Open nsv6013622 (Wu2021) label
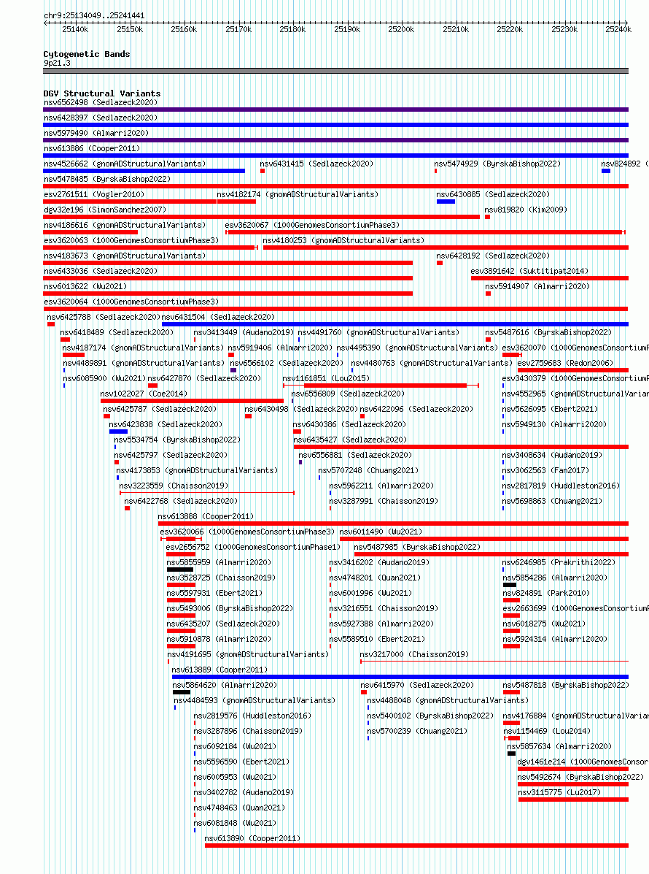 click(86, 286)
